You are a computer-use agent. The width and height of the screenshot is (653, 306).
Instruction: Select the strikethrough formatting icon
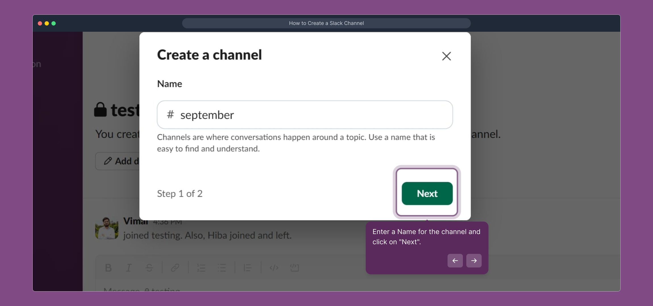point(149,268)
